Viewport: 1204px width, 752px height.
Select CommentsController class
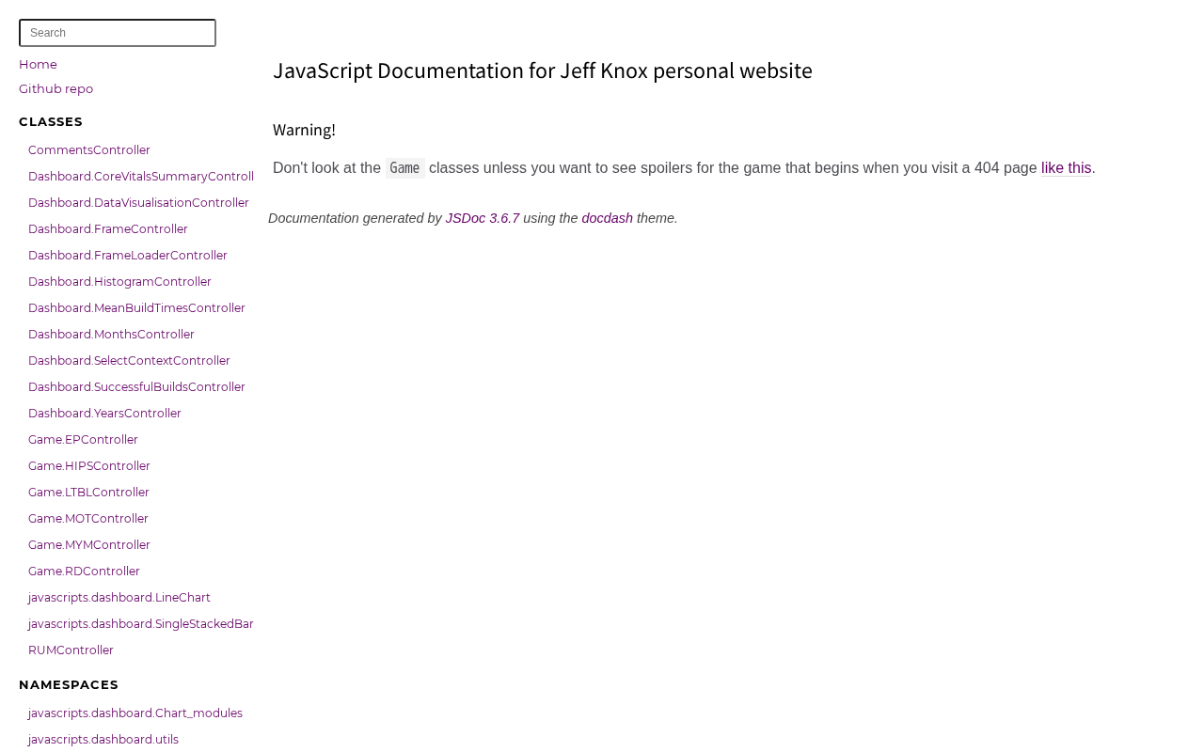(89, 150)
